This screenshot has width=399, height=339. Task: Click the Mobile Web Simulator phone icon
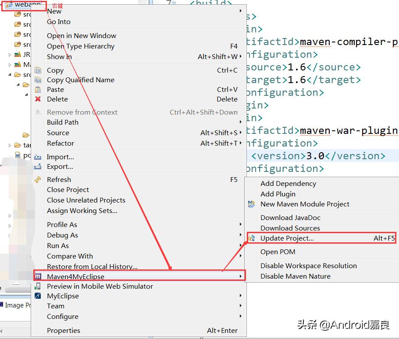click(x=38, y=286)
